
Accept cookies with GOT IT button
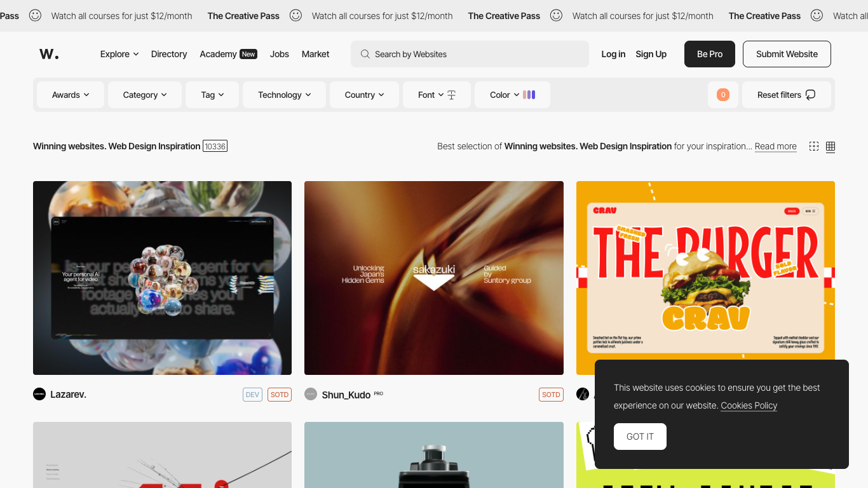click(640, 437)
